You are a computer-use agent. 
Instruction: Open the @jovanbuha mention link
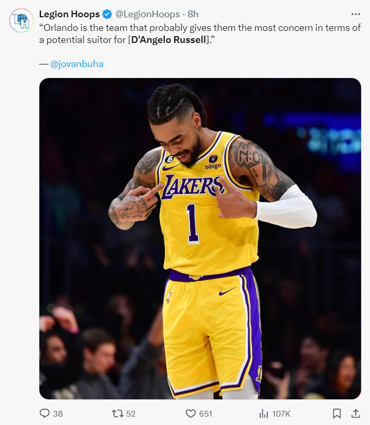pos(77,64)
